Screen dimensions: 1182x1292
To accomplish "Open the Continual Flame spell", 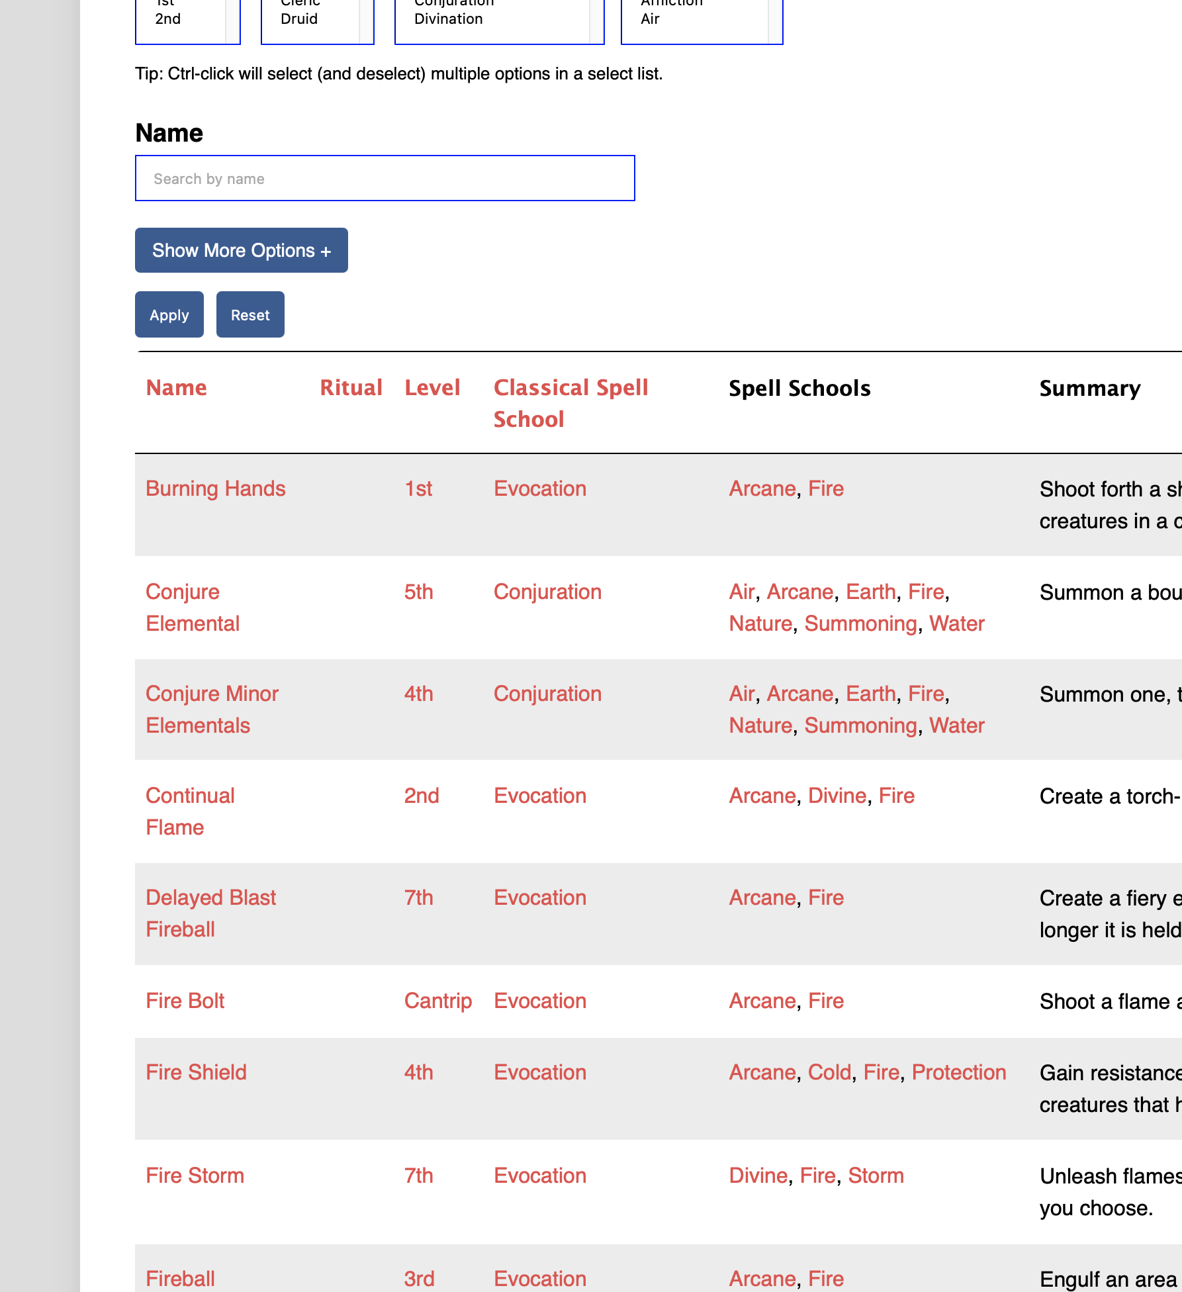I will [x=190, y=811].
